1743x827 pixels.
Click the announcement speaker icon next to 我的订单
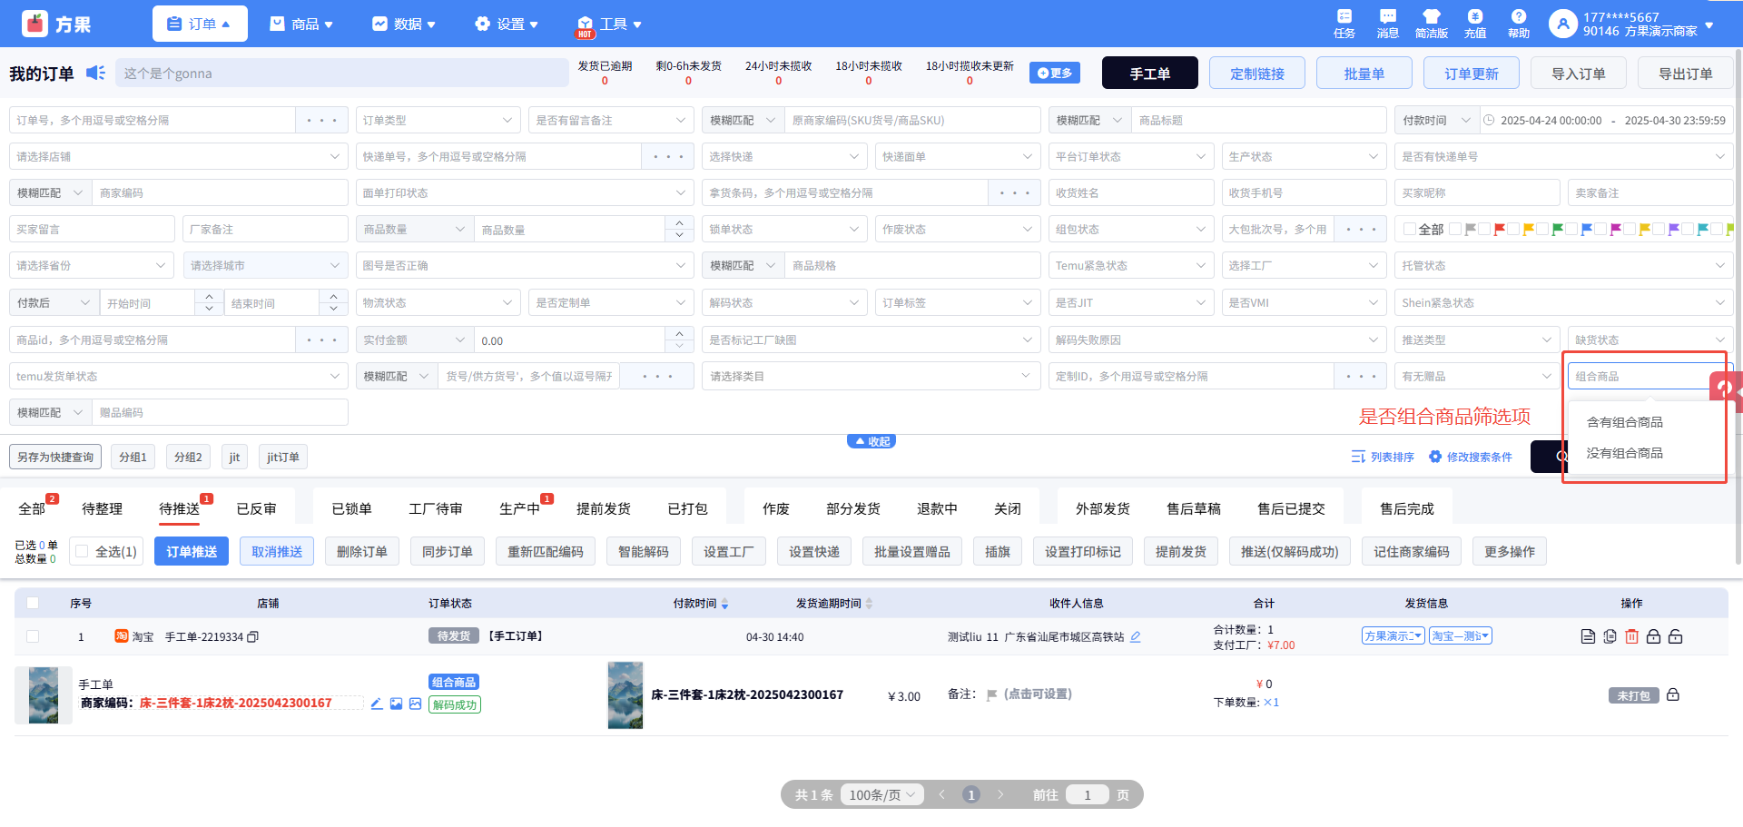coord(95,73)
